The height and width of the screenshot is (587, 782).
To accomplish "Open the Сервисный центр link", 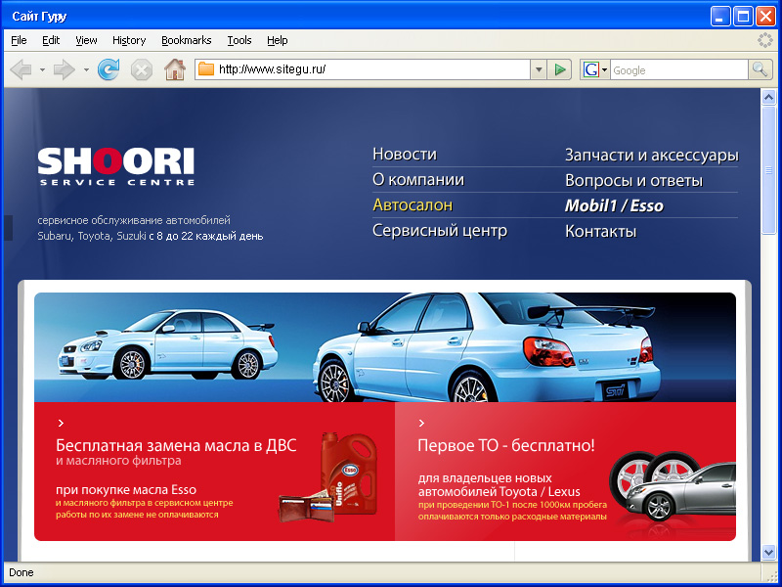I will pos(440,230).
